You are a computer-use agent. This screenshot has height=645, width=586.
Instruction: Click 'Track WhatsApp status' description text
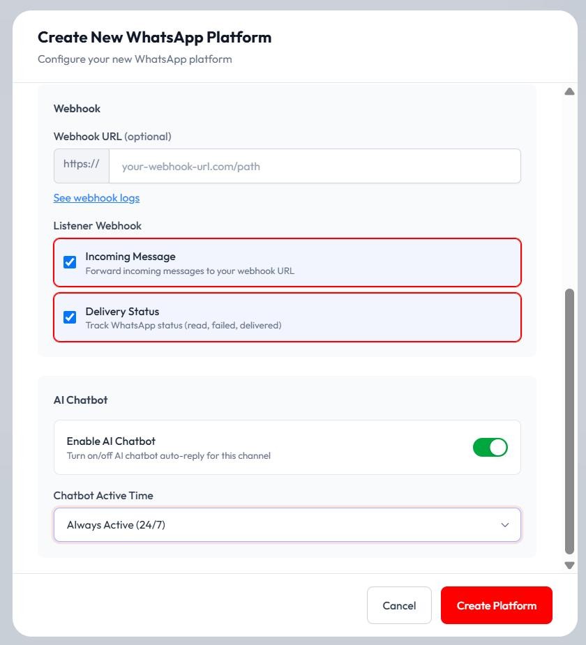183,326
